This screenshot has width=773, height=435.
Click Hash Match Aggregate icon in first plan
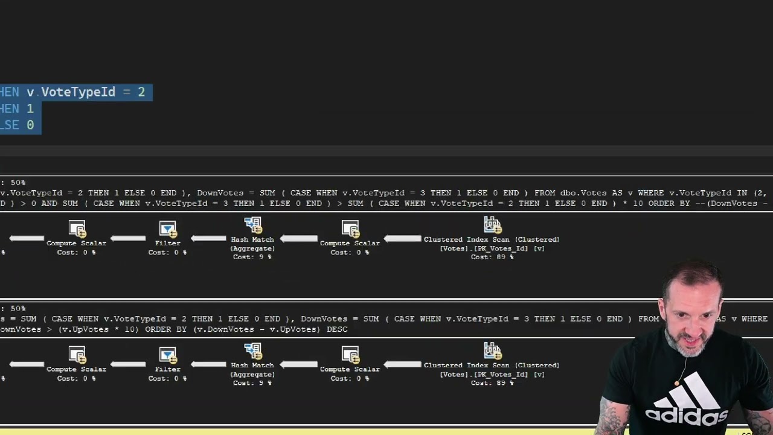(252, 225)
